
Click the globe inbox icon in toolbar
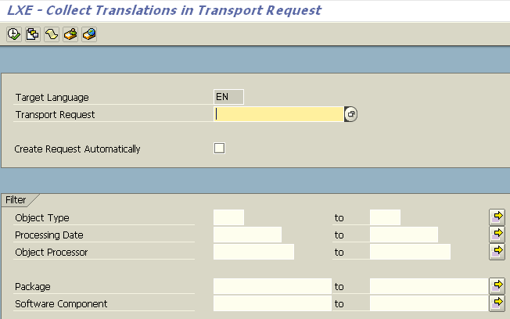click(89, 34)
